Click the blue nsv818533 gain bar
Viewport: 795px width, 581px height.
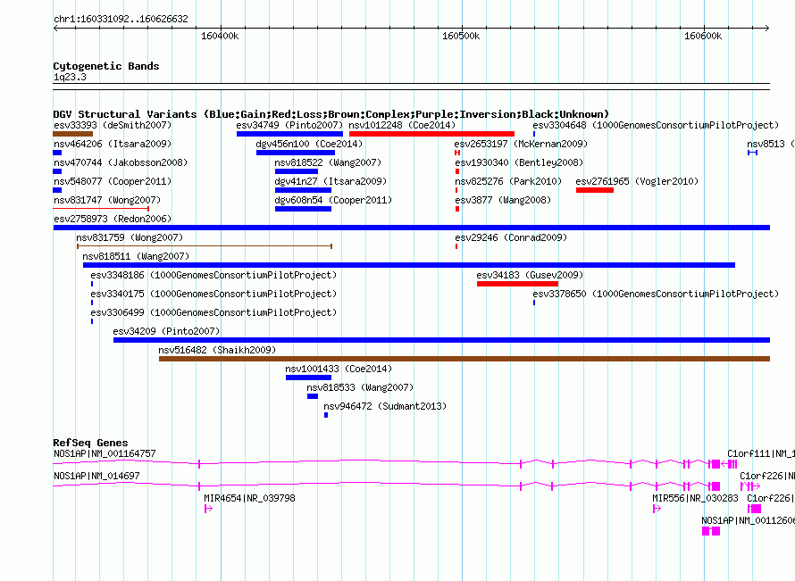(x=313, y=396)
